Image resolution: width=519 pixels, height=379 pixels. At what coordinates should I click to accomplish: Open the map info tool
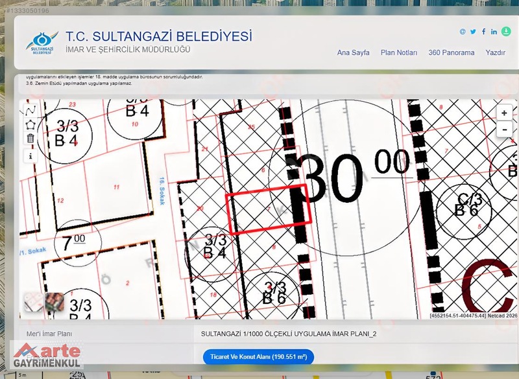(30, 156)
